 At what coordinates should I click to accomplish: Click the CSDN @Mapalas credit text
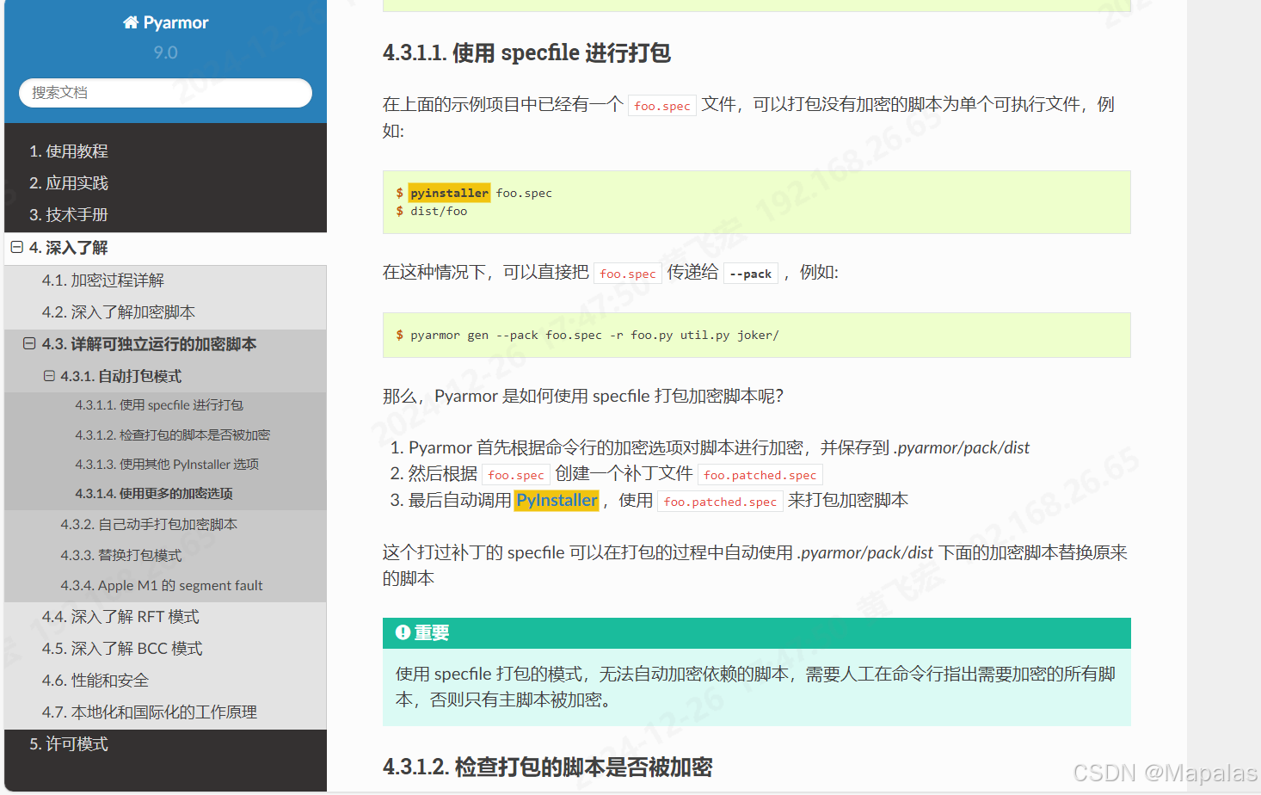[x=1166, y=773]
